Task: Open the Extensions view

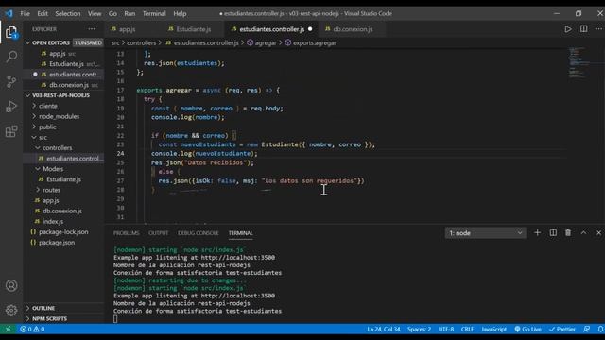Action: (11, 131)
